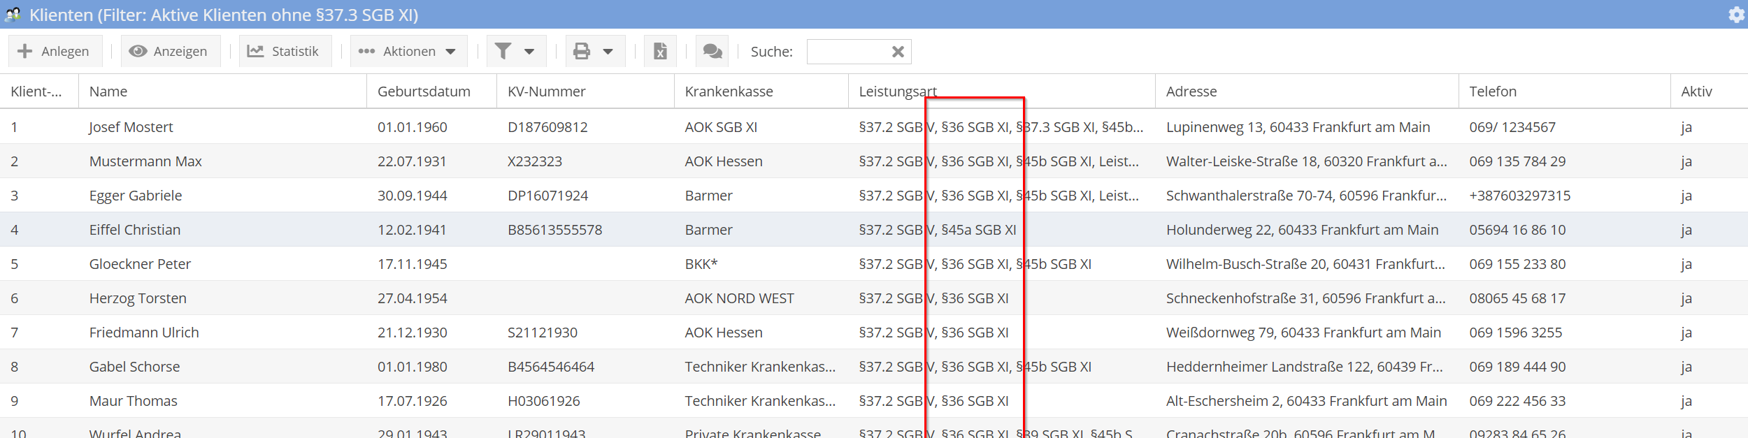Viewport: 1748px width, 438px height.
Task: Open the Statistik view
Action: [285, 51]
